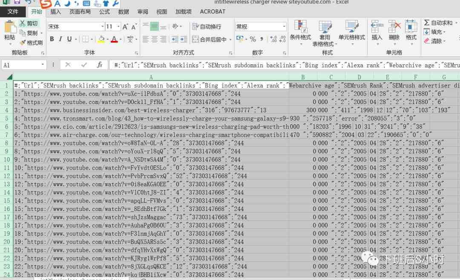Click the increase decimal icon
Viewport: 460px width, 280px height.
(x=273, y=39)
